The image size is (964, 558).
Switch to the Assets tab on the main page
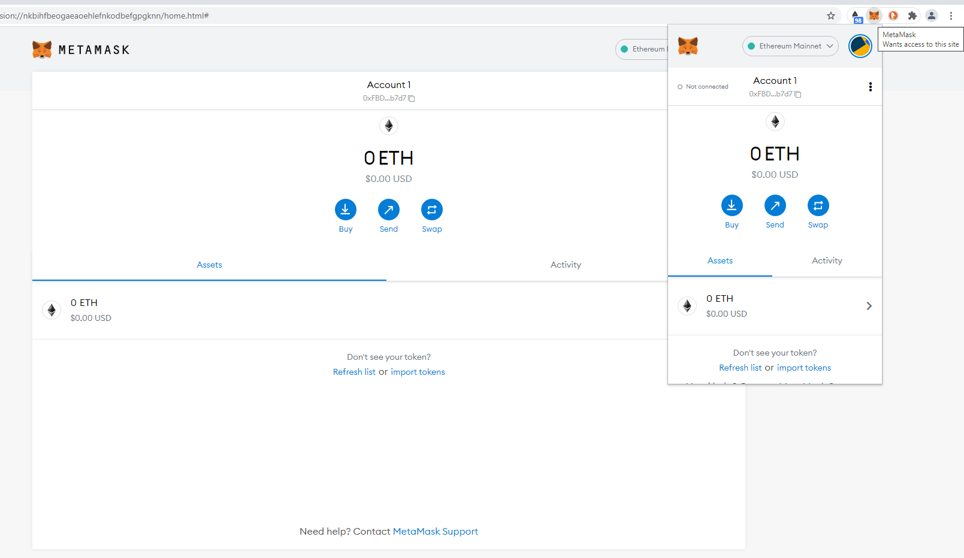[x=209, y=265]
